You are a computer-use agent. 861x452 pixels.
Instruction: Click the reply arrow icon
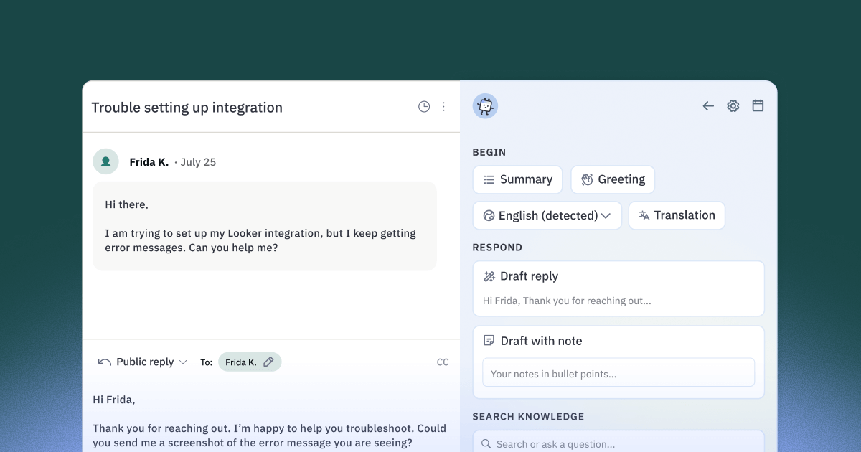(105, 362)
